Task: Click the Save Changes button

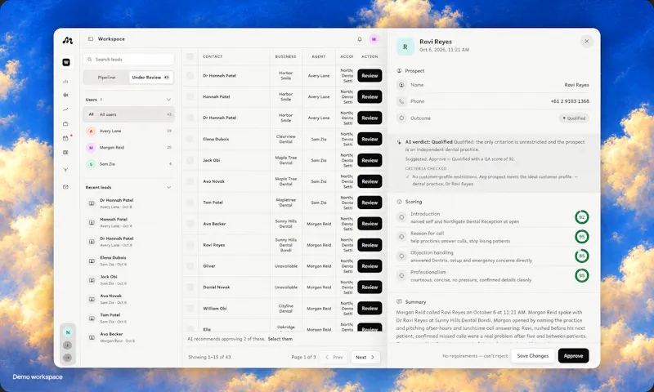Action: coord(533,356)
